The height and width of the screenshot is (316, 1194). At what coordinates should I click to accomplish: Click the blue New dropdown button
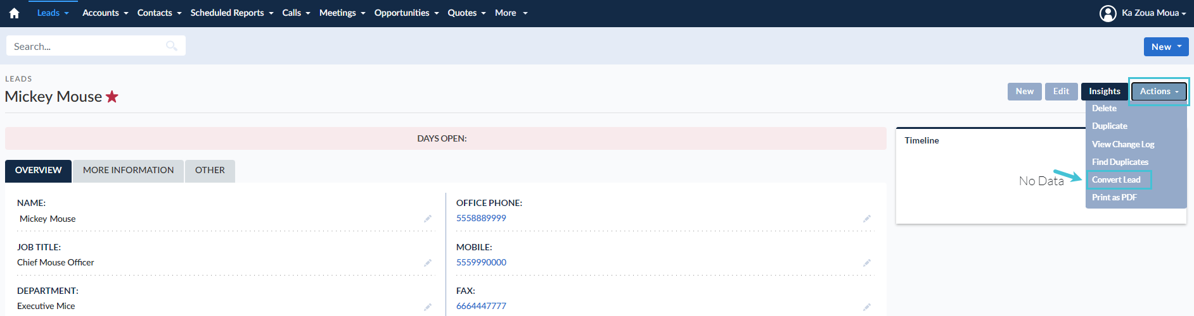pos(1166,47)
